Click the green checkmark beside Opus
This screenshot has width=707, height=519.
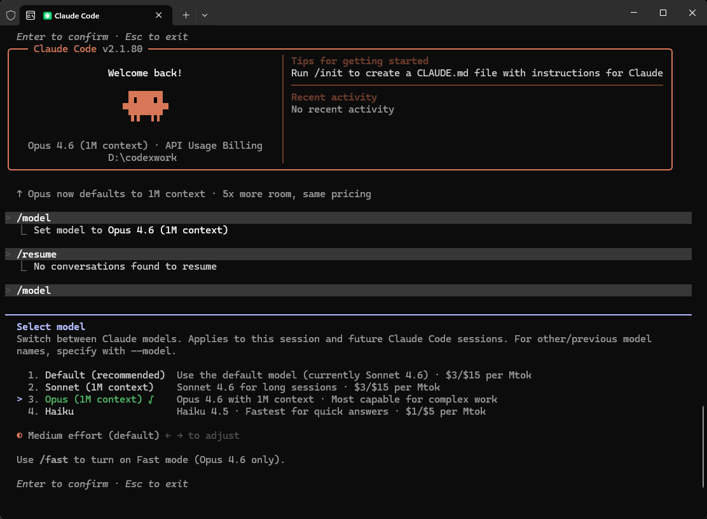point(151,399)
